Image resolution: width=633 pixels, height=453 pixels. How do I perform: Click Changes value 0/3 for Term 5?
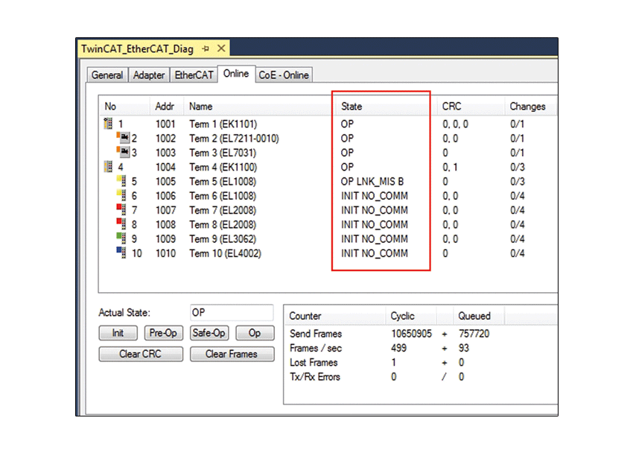tap(517, 182)
